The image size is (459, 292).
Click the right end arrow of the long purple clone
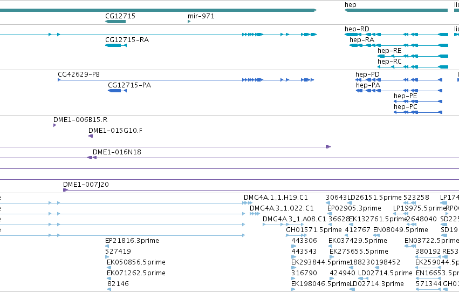[x=328, y=147]
